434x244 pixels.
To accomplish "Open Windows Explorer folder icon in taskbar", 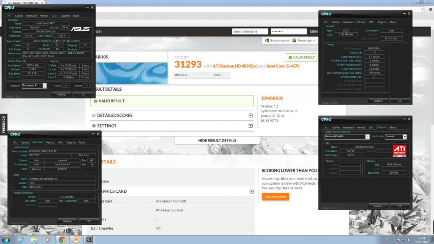I will (34, 240).
